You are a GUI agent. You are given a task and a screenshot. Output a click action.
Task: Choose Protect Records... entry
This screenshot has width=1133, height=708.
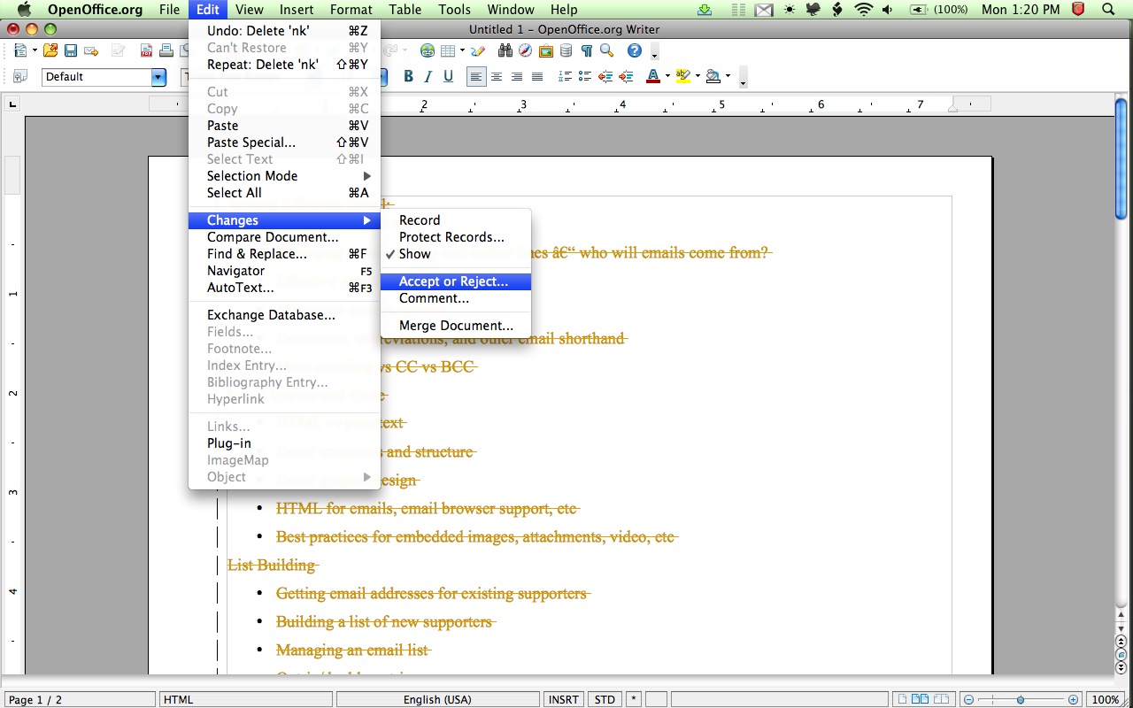click(455, 237)
